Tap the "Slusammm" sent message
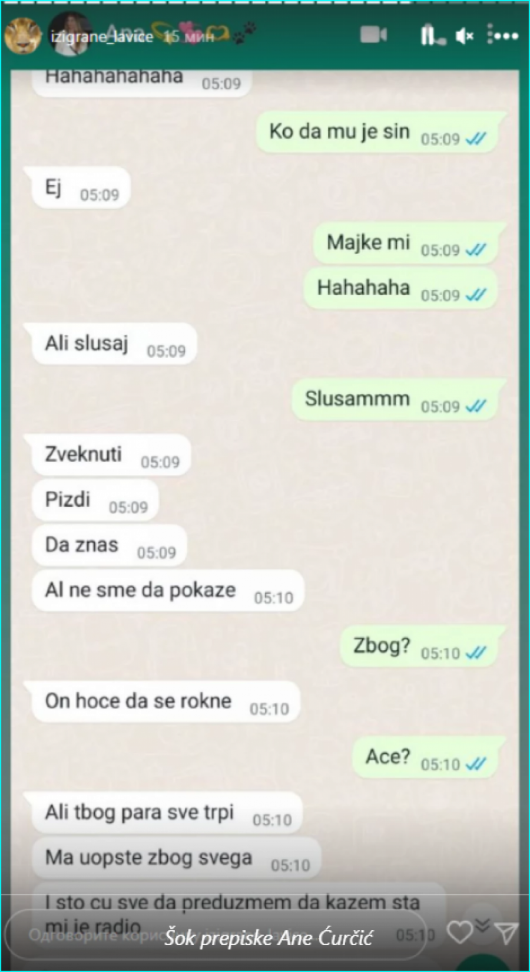 (x=399, y=400)
